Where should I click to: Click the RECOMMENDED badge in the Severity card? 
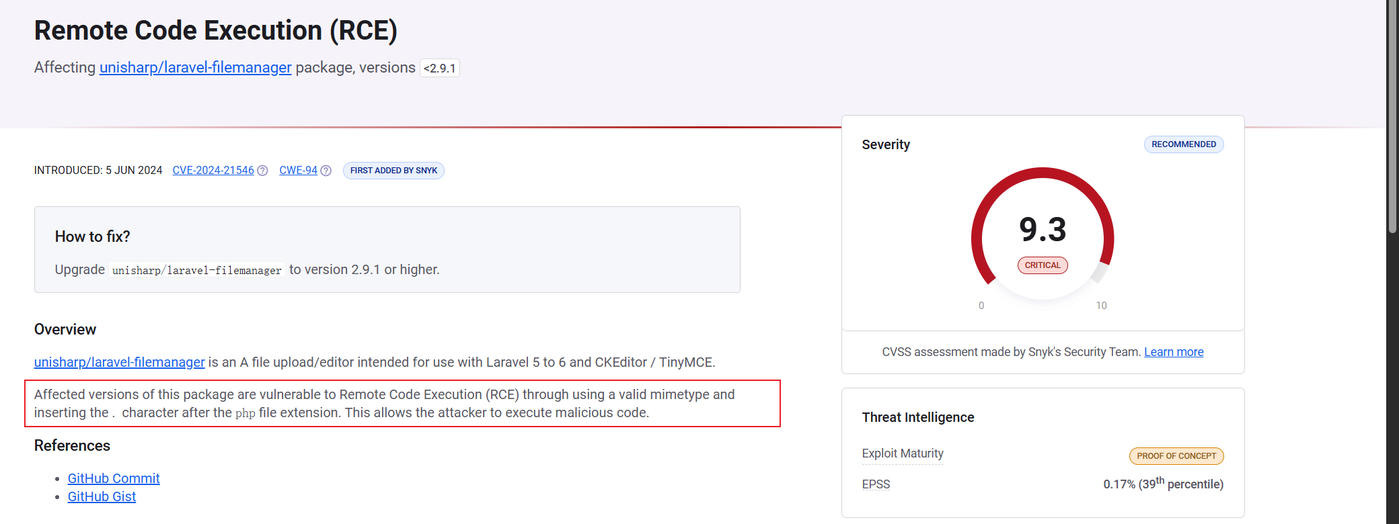(1184, 144)
